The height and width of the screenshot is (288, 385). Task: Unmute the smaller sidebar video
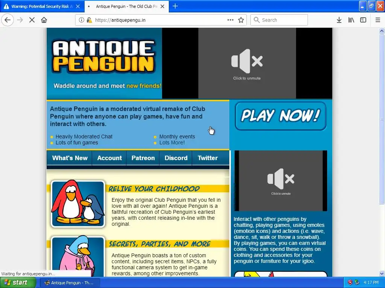(x=280, y=181)
